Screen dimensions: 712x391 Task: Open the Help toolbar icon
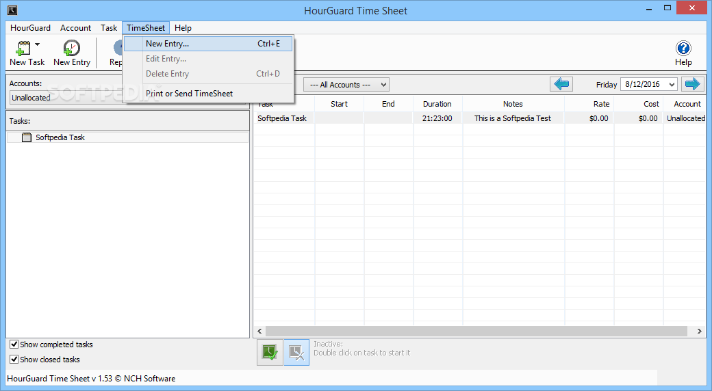683,48
